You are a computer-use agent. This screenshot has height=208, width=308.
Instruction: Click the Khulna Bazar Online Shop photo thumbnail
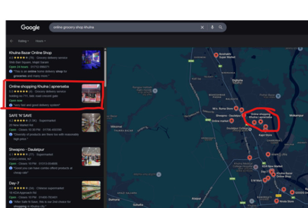tap(91, 60)
